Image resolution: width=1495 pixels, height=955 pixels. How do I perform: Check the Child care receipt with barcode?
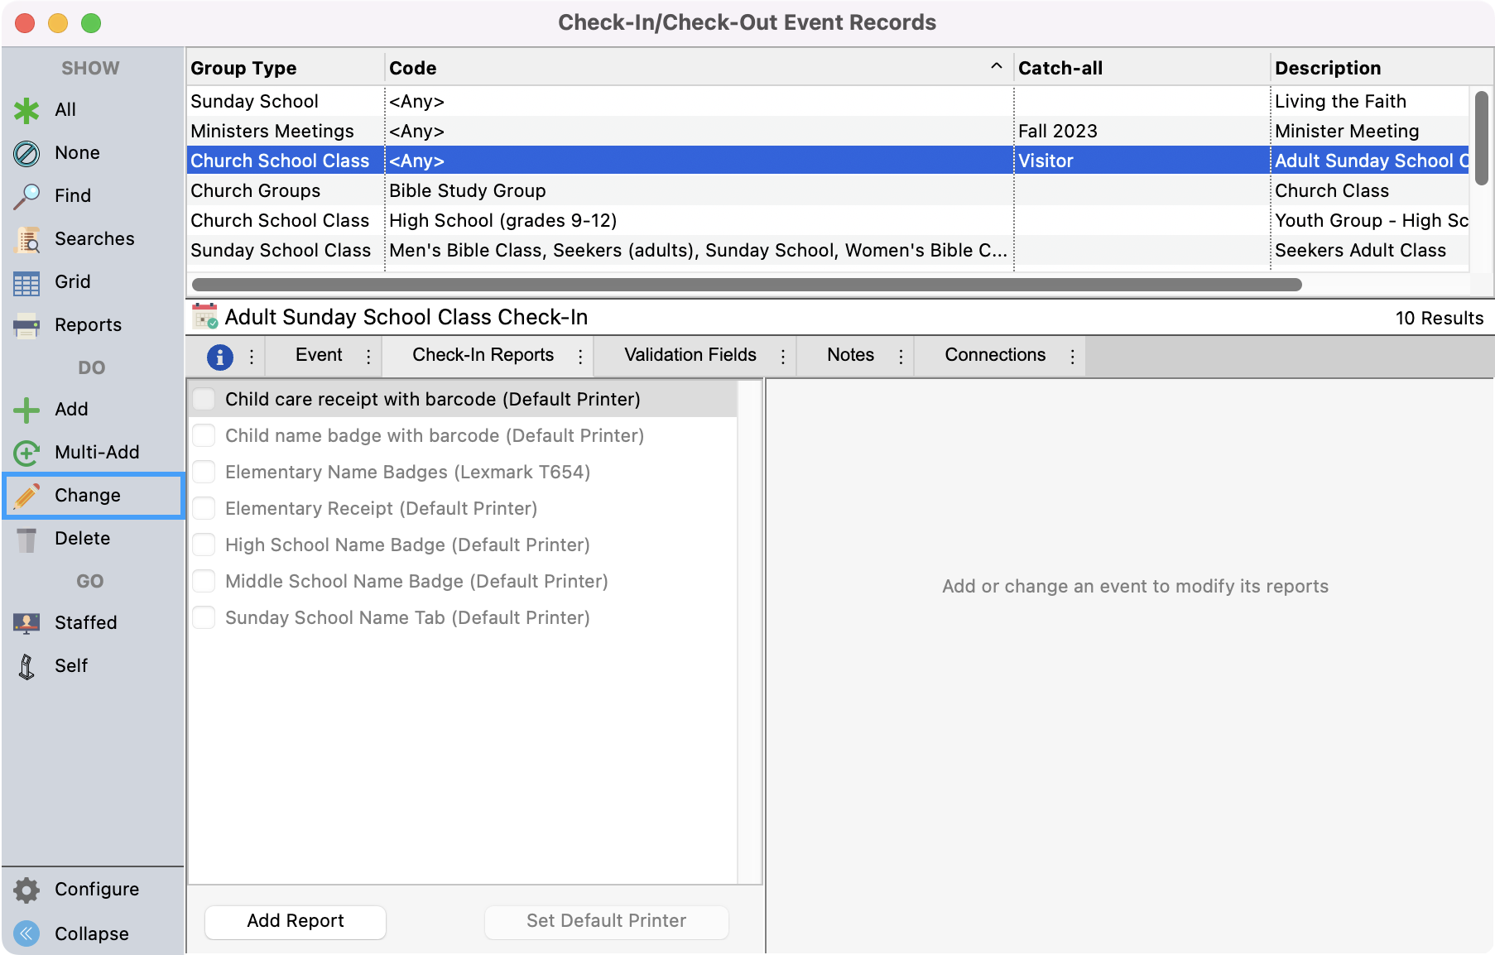[x=203, y=398]
